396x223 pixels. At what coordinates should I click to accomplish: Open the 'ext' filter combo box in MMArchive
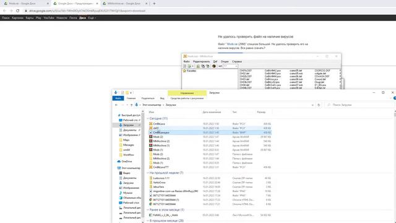tap(230, 66)
